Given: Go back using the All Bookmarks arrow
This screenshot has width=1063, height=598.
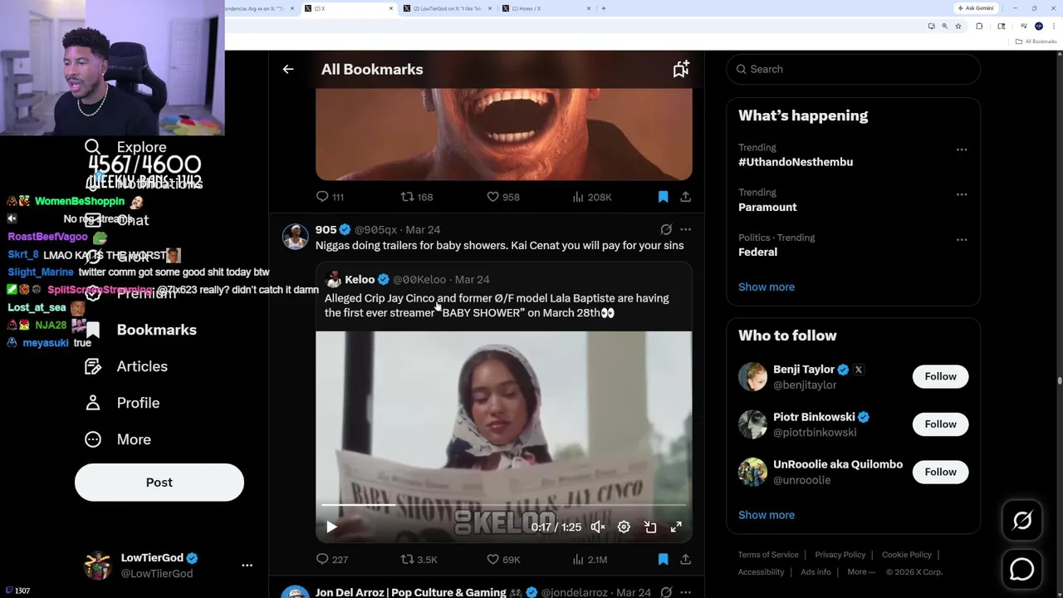Looking at the screenshot, I should tap(288, 70).
